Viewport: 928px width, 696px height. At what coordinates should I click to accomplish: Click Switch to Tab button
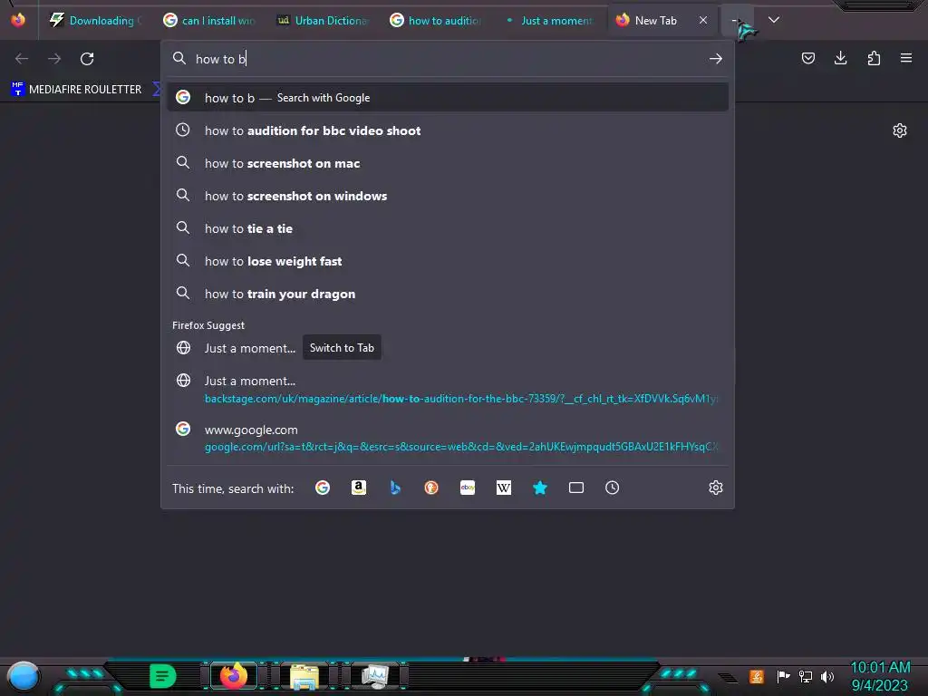(x=342, y=348)
